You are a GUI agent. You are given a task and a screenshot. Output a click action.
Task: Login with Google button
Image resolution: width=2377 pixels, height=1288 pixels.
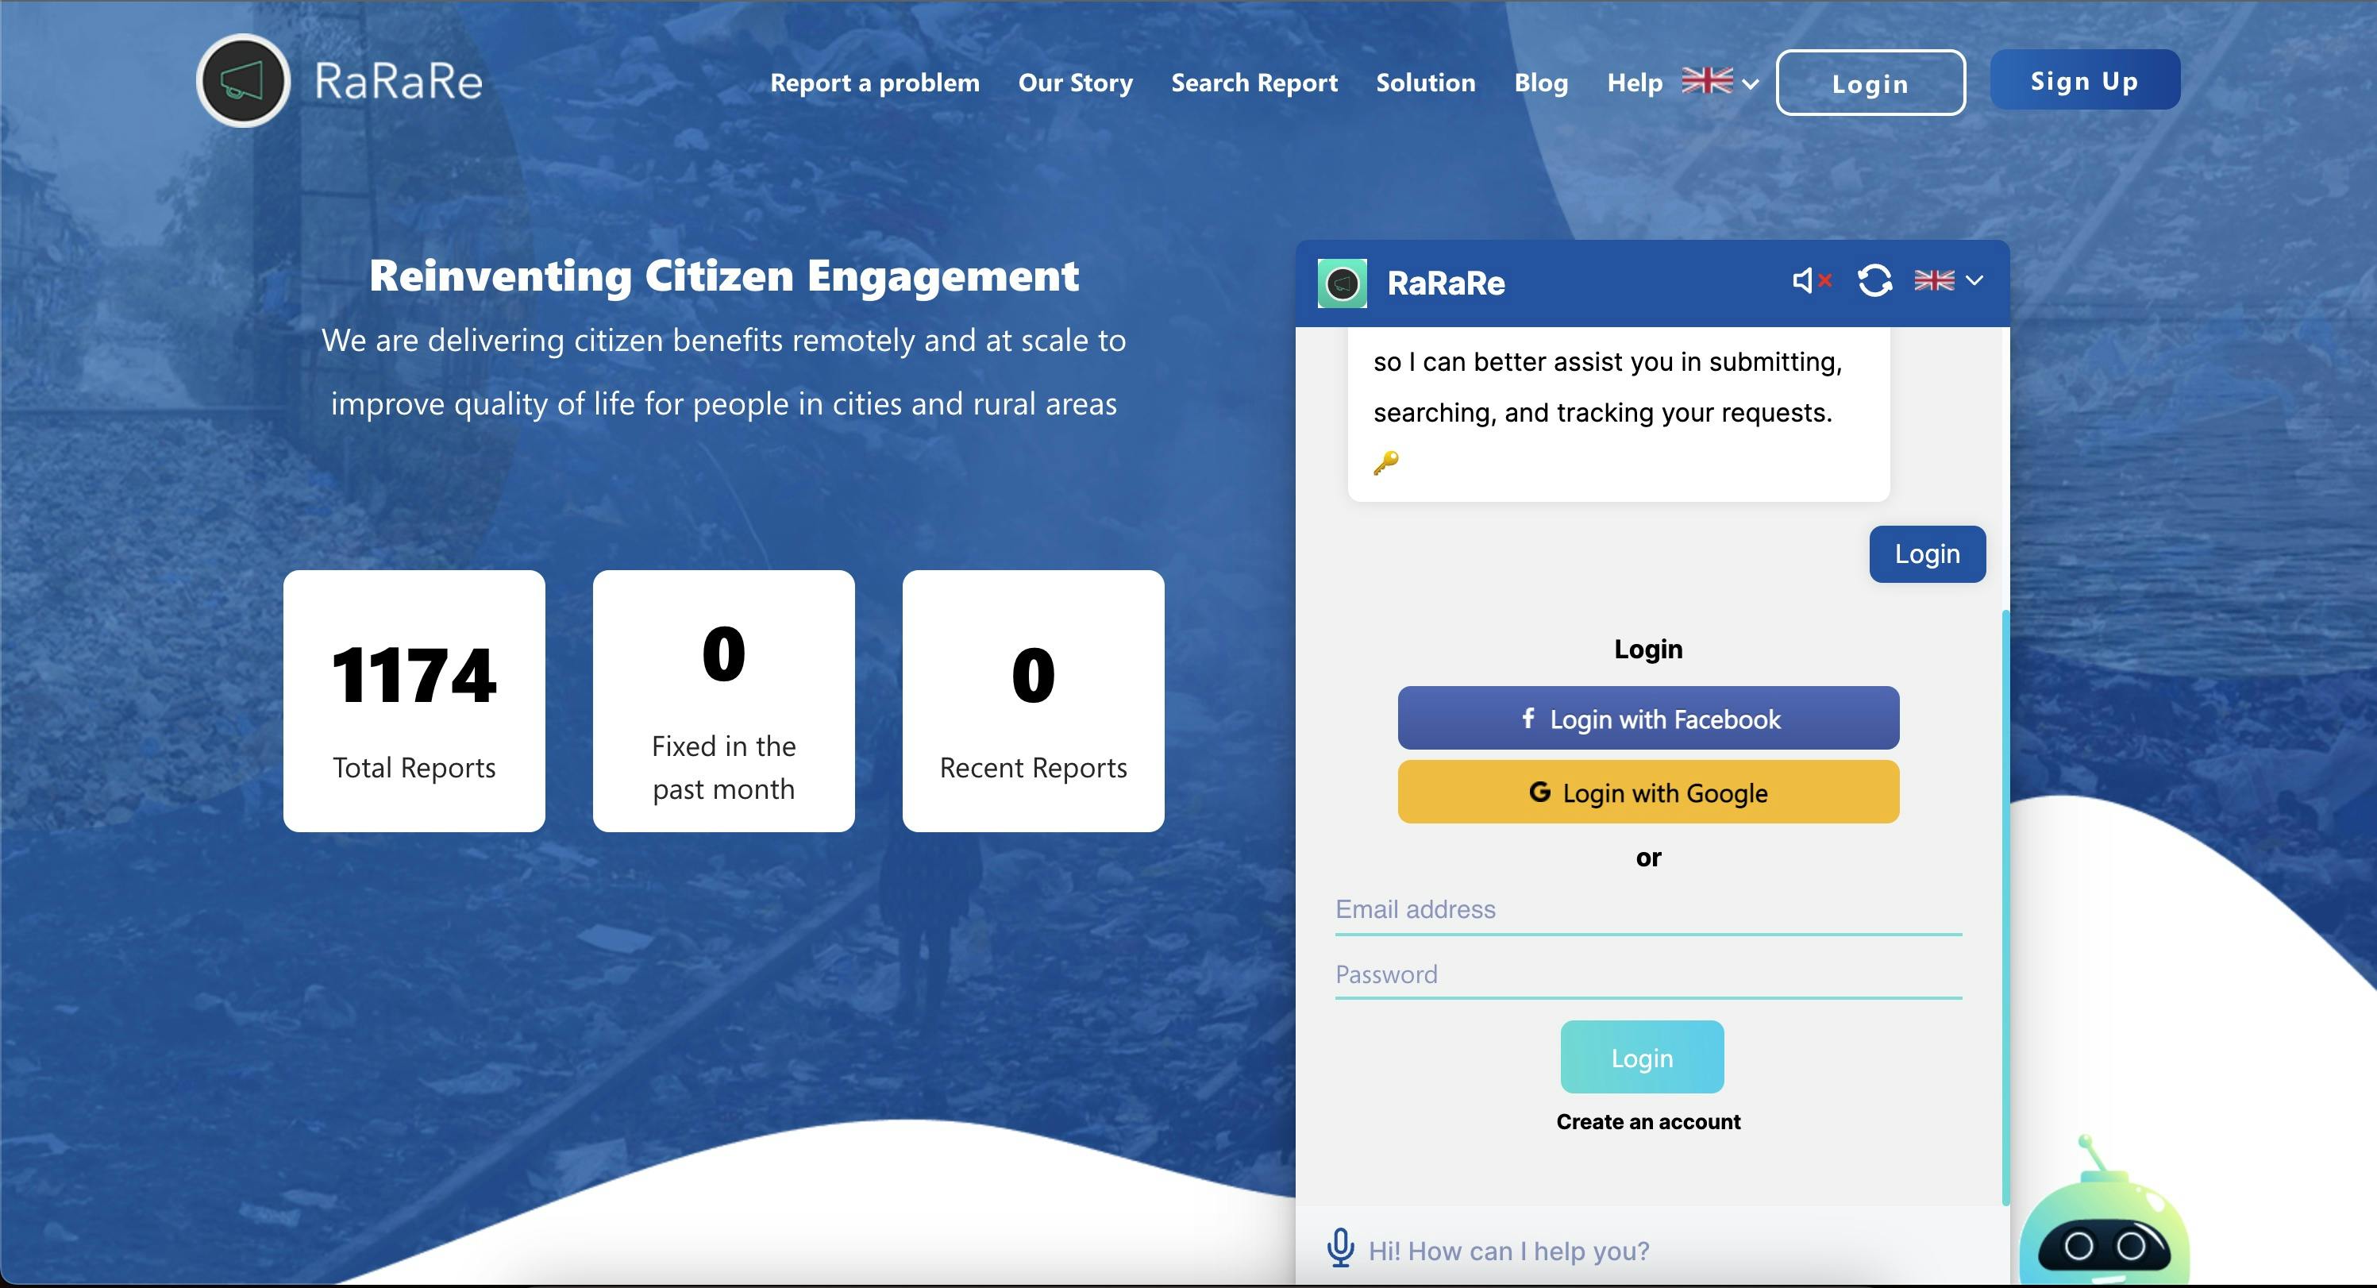[x=1648, y=792]
